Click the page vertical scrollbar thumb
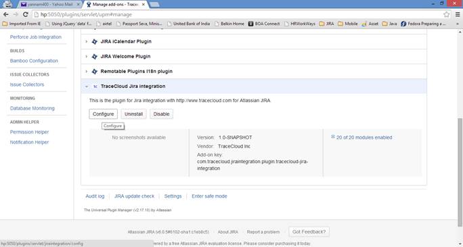 tap(460, 172)
